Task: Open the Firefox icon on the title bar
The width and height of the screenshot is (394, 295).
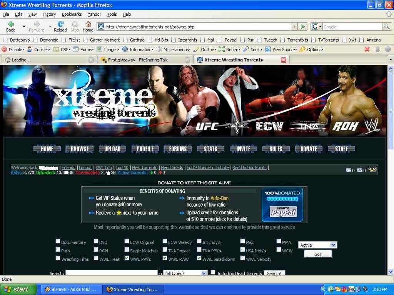Action: click(4, 5)
